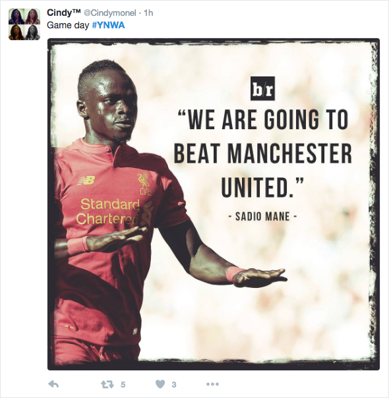Open the more options ellipsis
Viewport: 389px width, 398px height.
pos(212,384)
